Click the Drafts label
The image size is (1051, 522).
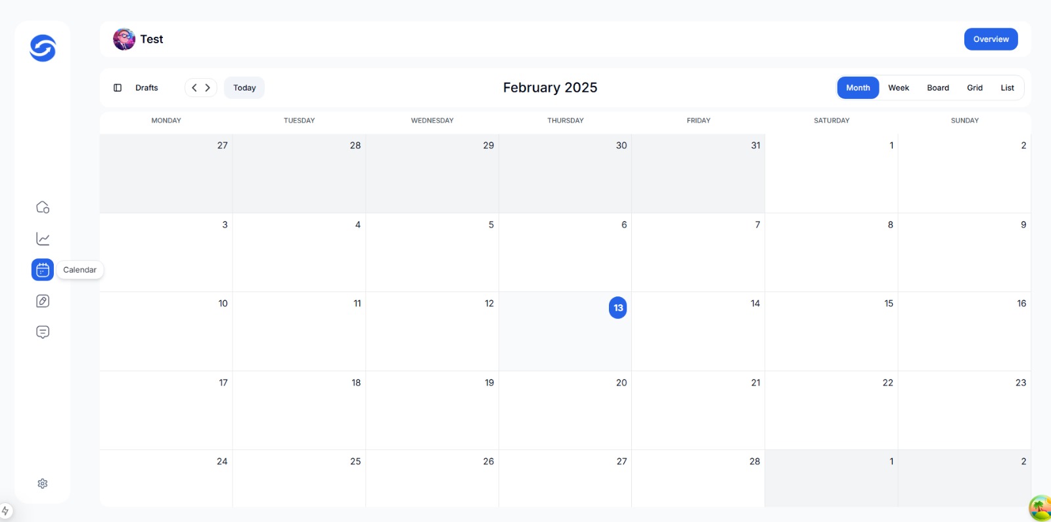coord(146,88)
